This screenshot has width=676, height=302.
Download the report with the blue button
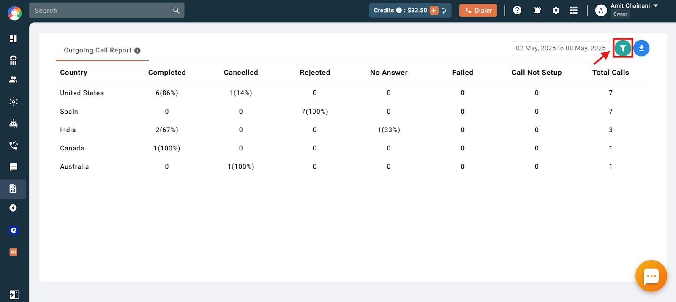[x=641, y=48]
